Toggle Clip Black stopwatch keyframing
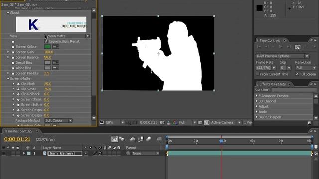 (18, 84)
